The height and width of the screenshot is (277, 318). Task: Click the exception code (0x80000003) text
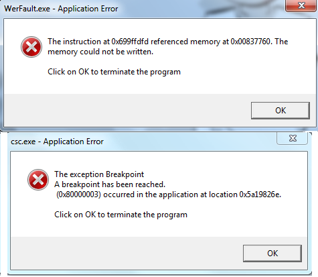tap(78, 195)
